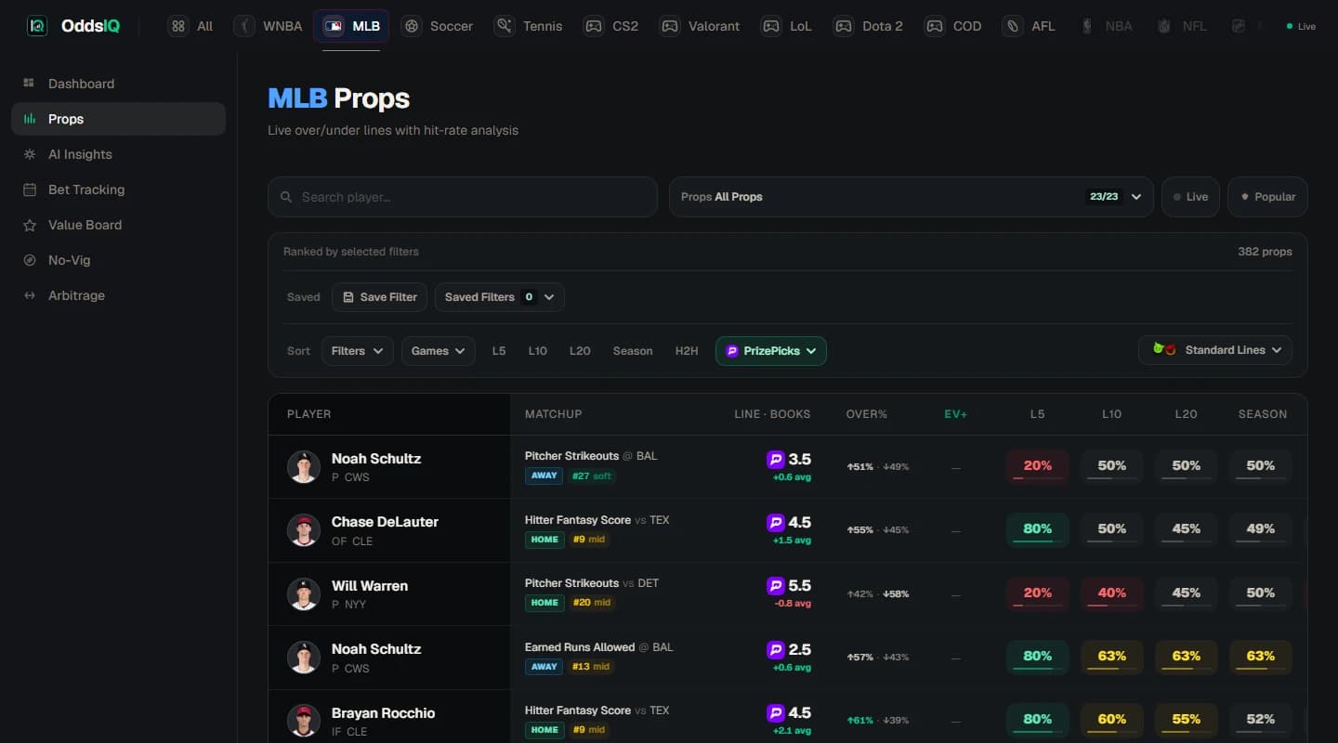
Task: Open the Filters sort dropdown
Action: [x=357, y=351]
